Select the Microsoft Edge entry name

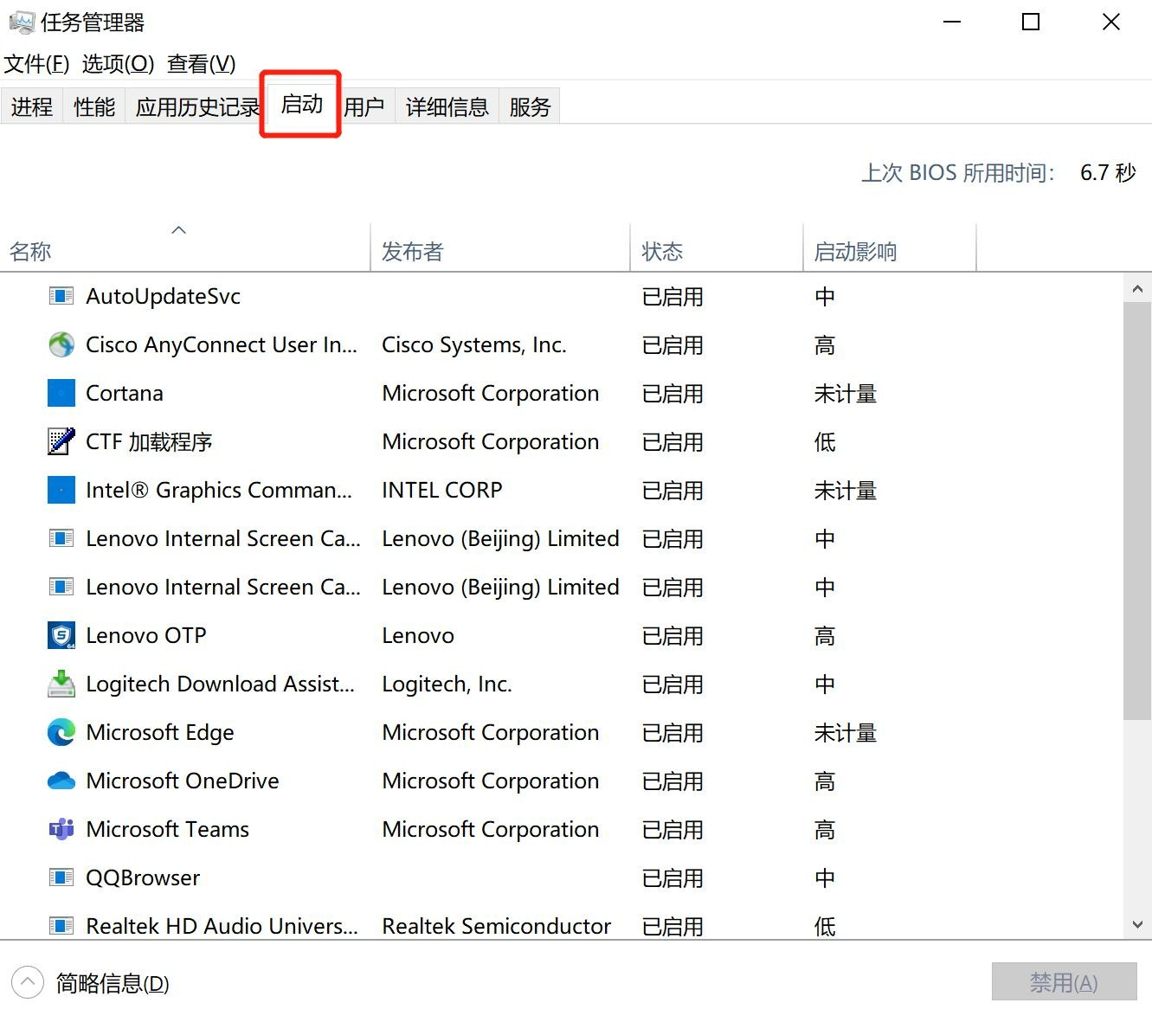160,732
